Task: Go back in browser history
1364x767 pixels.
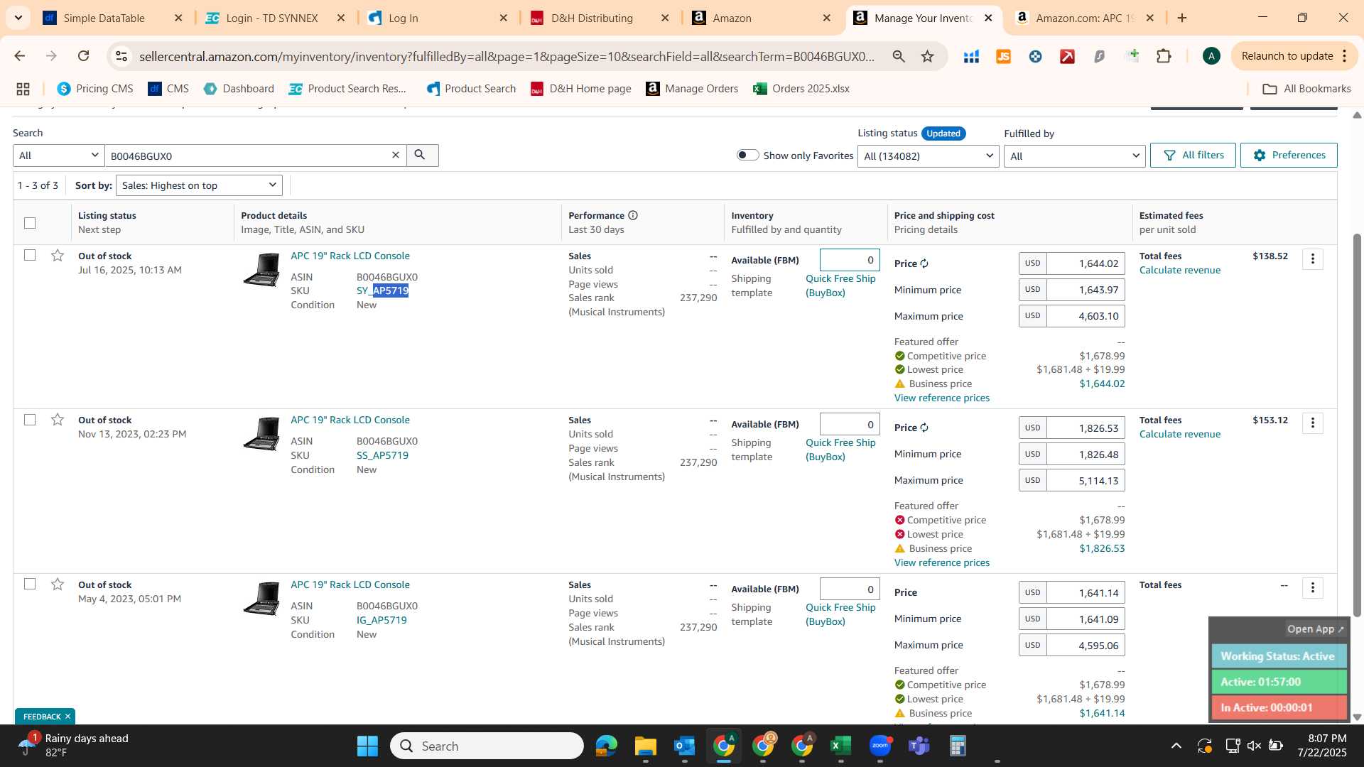Action: click(x=20, y=56)
